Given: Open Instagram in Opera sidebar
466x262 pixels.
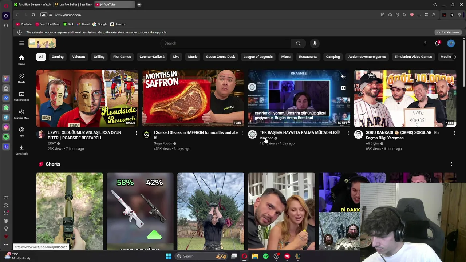Looking at the screenshot, I should (6, 127).
